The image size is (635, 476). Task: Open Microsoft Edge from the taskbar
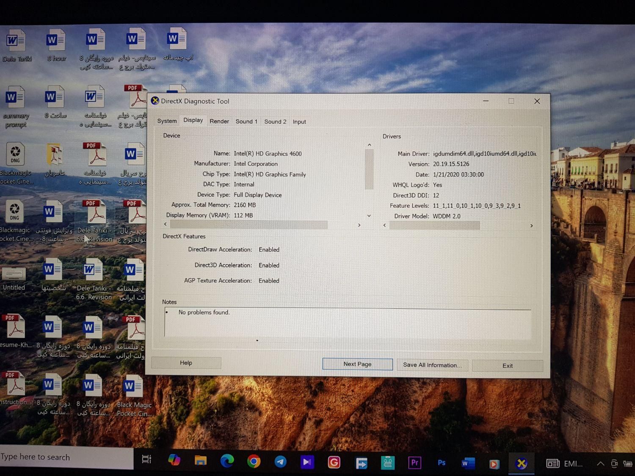[x=227, y=461]
